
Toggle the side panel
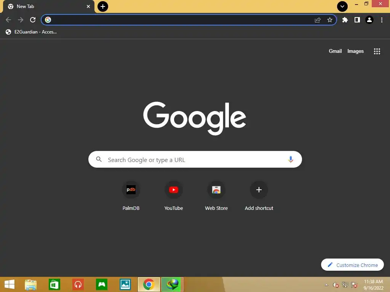pyautogui.click(x=357, y=20)
